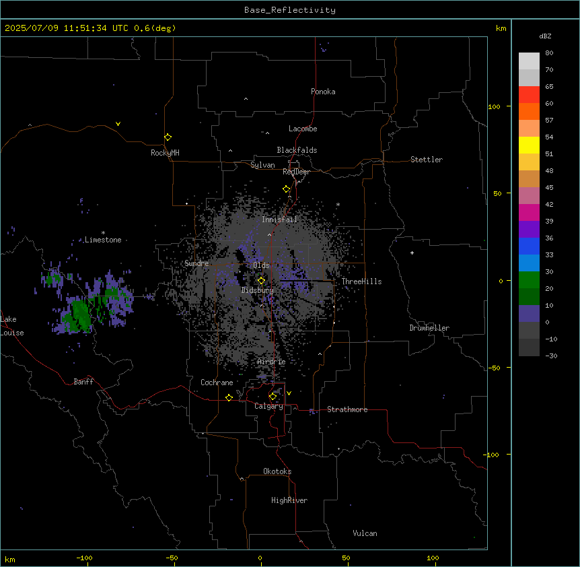Screen dimensions: 580x567
Task: Select the RockyMH map label
Action: 165,153
